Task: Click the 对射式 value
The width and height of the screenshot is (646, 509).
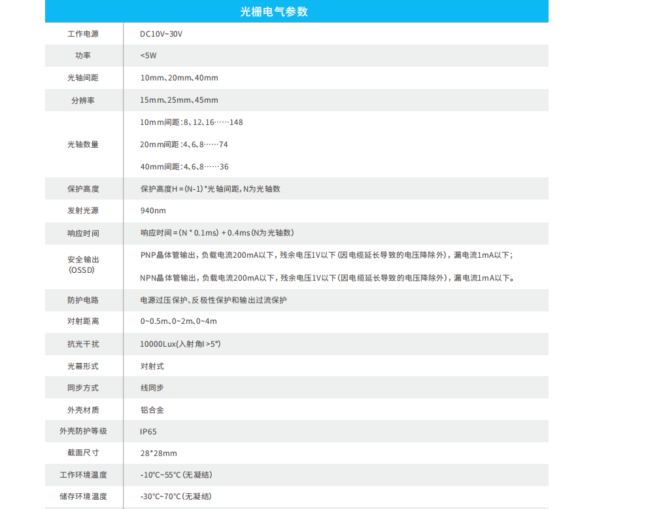Action: [x=152, y=366]
